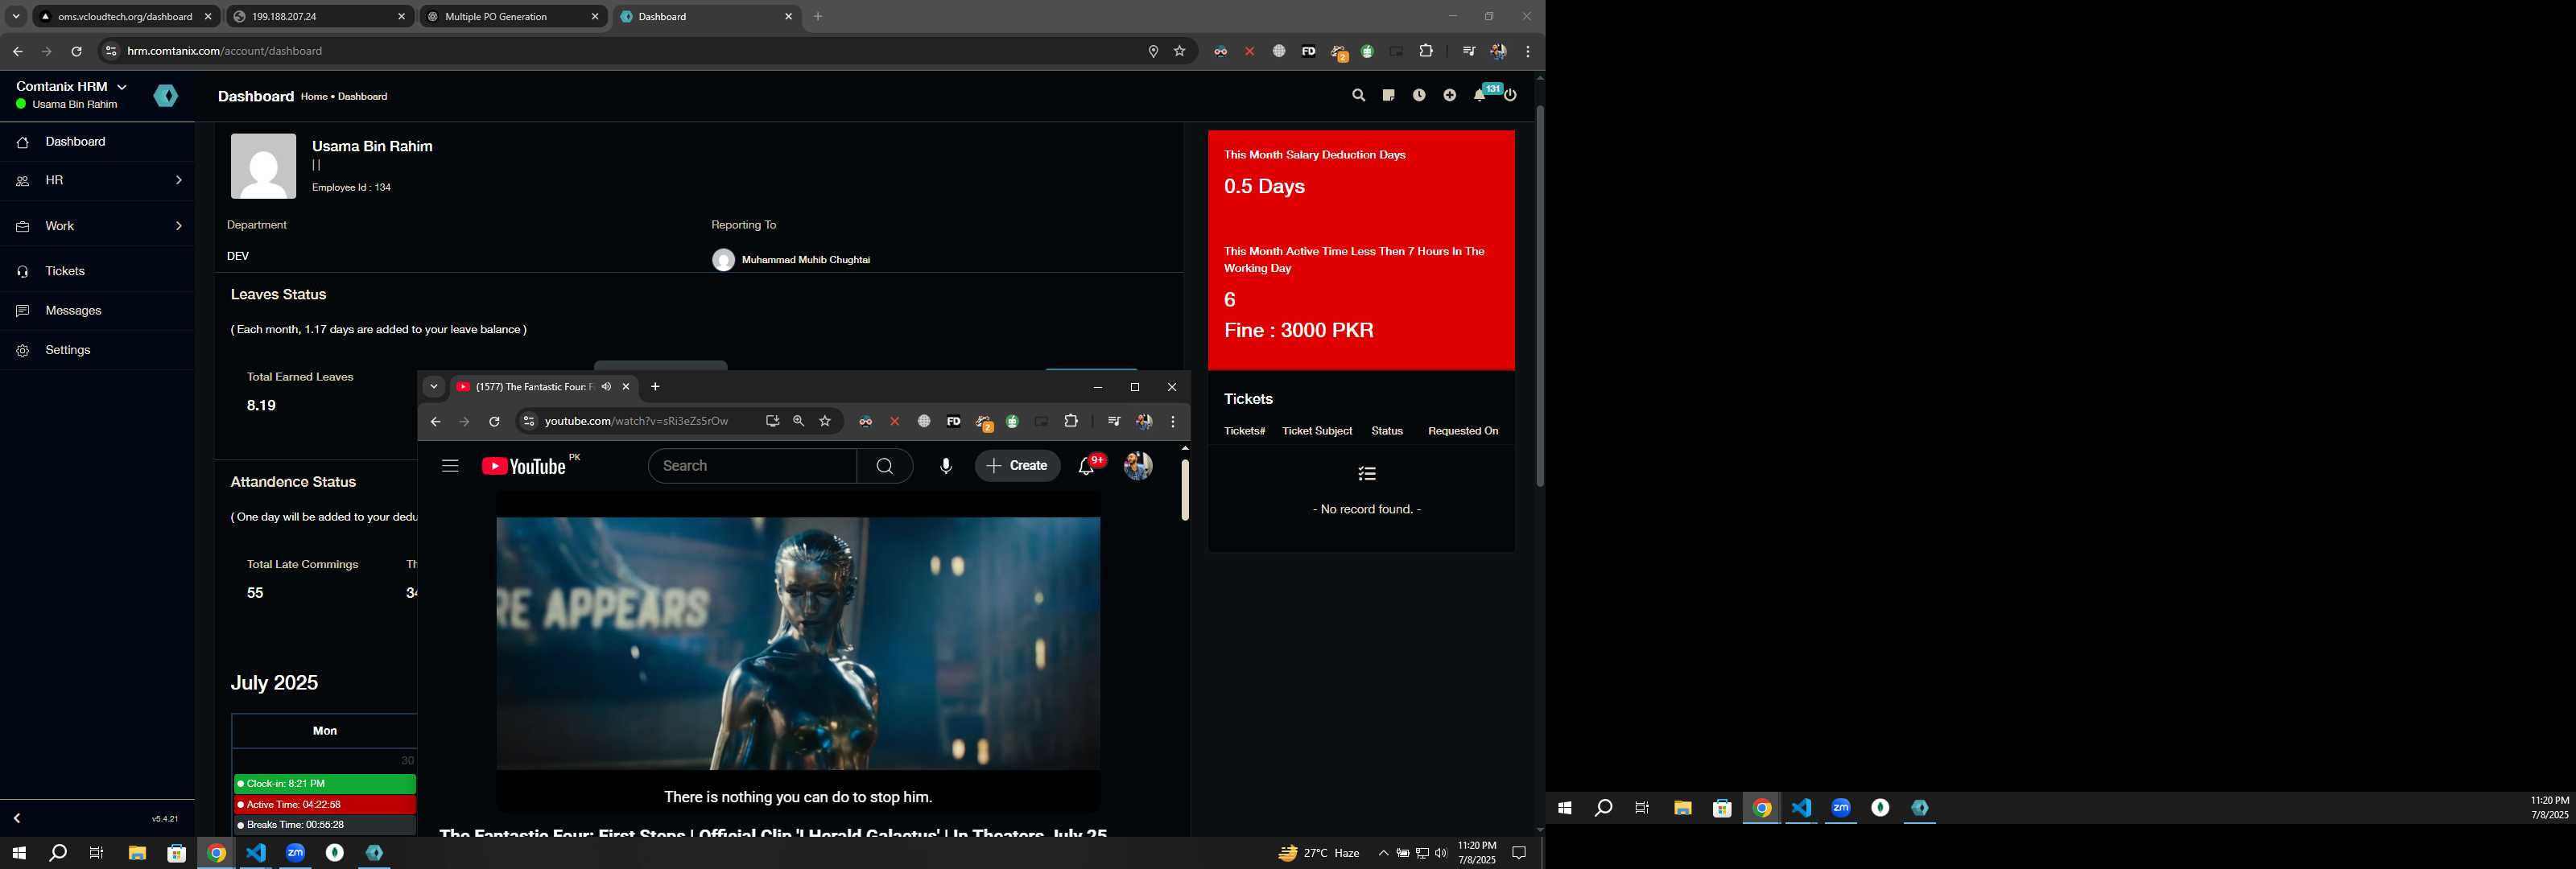2576x869 pixels.
Task: Switch to the oms.vcloudtech.org/dashboard tab
Action: (125, 17)
